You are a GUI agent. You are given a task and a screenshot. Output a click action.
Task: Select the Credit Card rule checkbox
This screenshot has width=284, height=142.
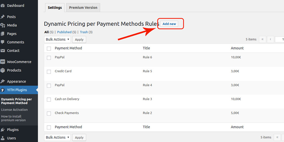[x=49, y=72]
